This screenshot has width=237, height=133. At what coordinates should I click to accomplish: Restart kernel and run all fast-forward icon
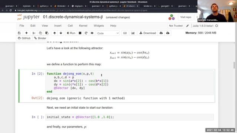(92, 33)
